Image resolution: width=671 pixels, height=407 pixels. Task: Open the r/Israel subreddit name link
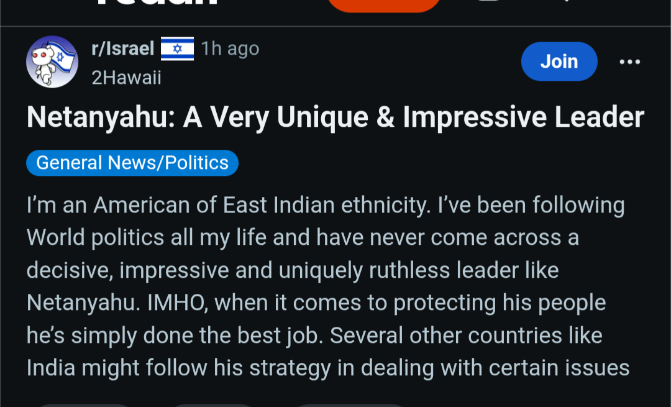tap(122, 48)
